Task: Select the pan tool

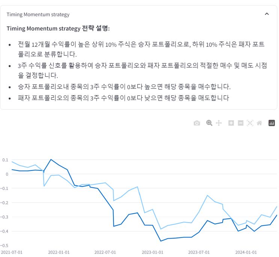Action: point(219,123)
